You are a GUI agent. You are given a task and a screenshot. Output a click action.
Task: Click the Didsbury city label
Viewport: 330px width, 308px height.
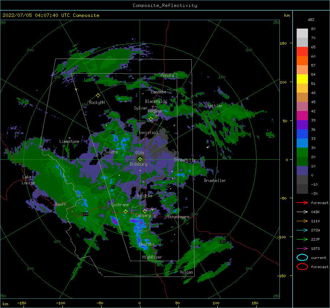(x=139, y=164)
